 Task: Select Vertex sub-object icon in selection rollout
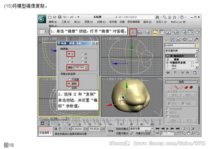[x=171, y=87]
